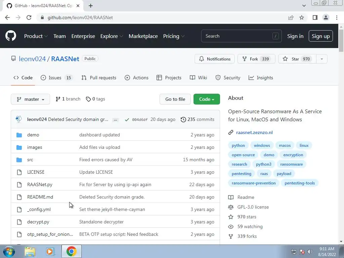
Task: Open README.md file
Action: (x=40, y=197)
